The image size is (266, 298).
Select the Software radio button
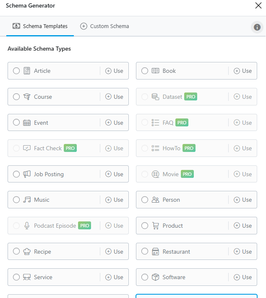click(x=145, y=277)
